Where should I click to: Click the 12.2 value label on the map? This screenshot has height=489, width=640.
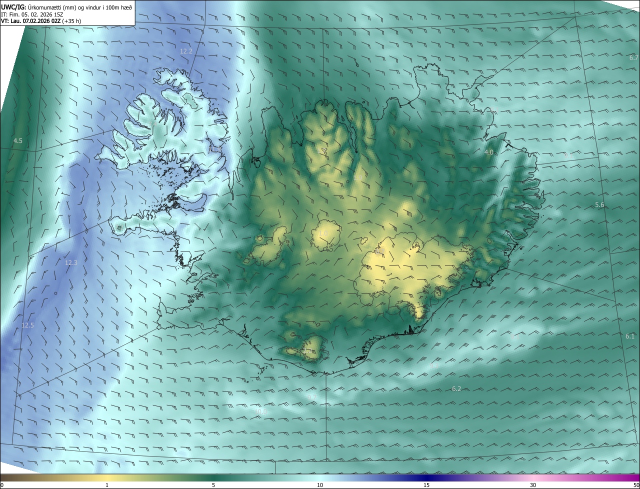(186, 51)
